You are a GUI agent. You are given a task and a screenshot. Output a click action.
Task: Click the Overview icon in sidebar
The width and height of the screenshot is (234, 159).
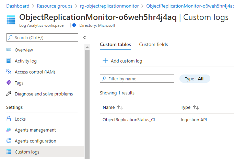[x=9, y=50]
